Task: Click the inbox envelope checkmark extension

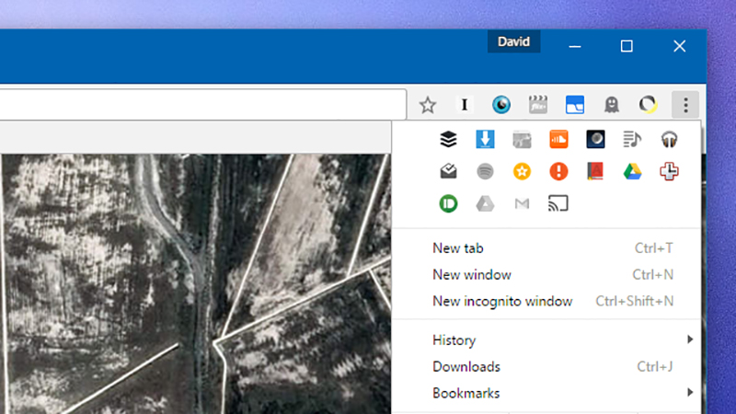Action: (x=448, y=171)
